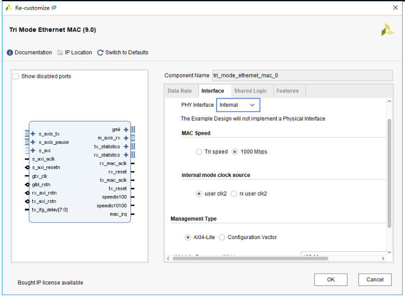
Task: Click the Documentation info icon
Action: tap(9, 53)
